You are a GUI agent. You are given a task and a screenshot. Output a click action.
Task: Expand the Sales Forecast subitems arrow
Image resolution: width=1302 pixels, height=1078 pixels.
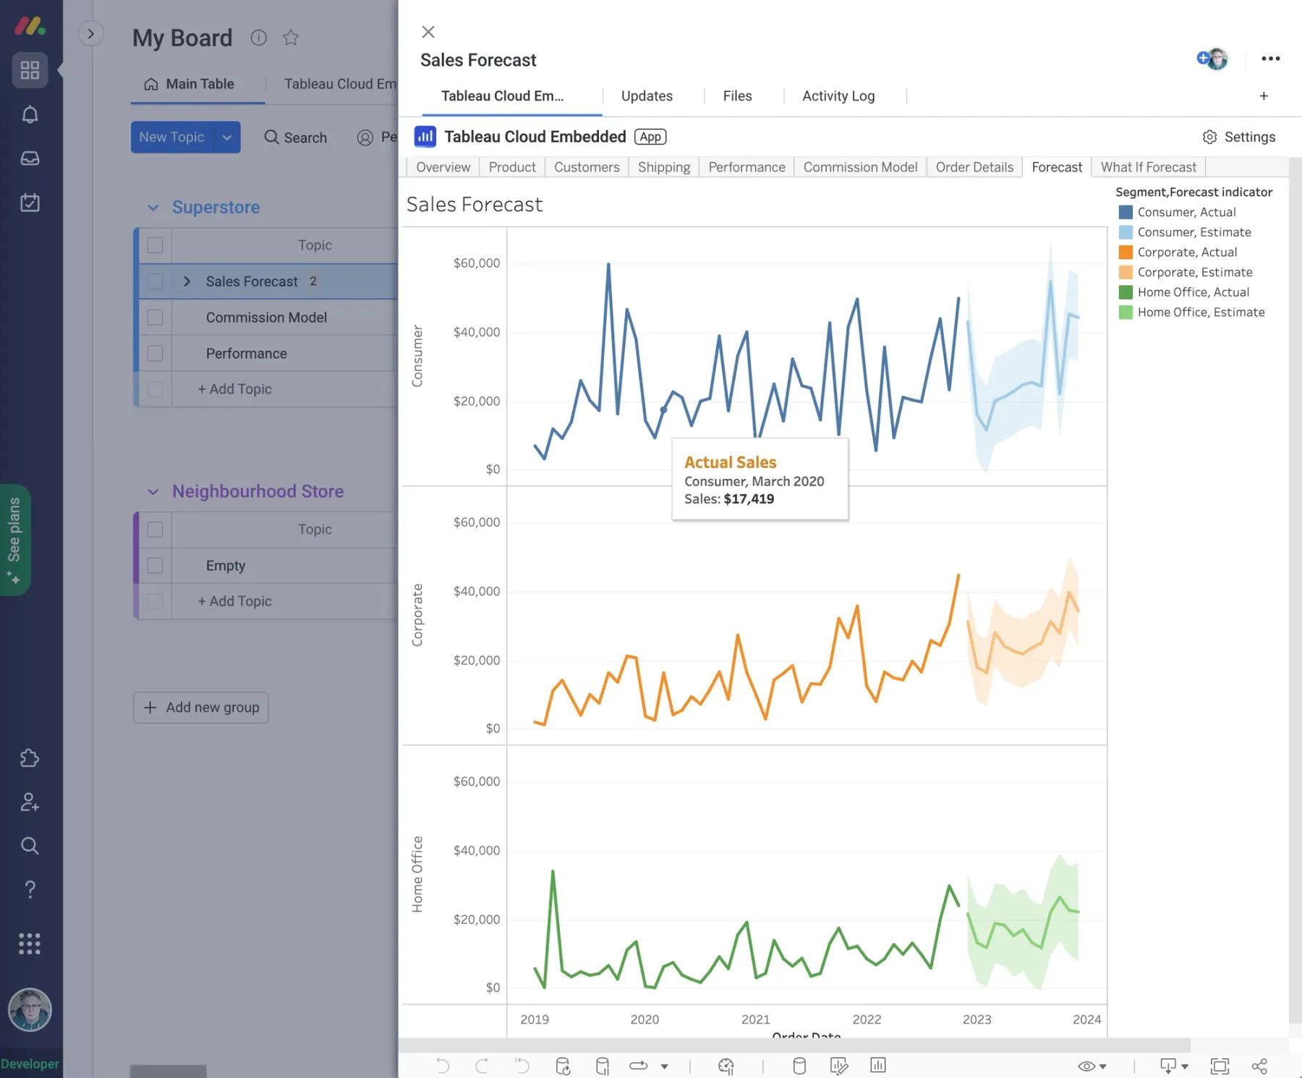187,281
